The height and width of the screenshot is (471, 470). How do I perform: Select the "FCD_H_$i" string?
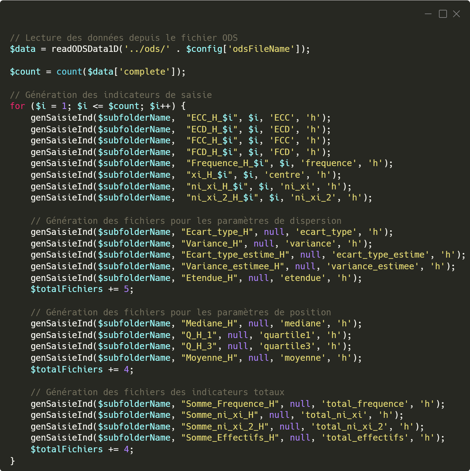[x=212, y=152]
